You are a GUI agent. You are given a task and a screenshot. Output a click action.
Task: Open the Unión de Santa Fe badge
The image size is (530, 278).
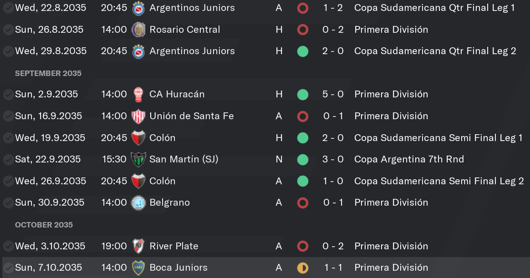click(138, 116)
